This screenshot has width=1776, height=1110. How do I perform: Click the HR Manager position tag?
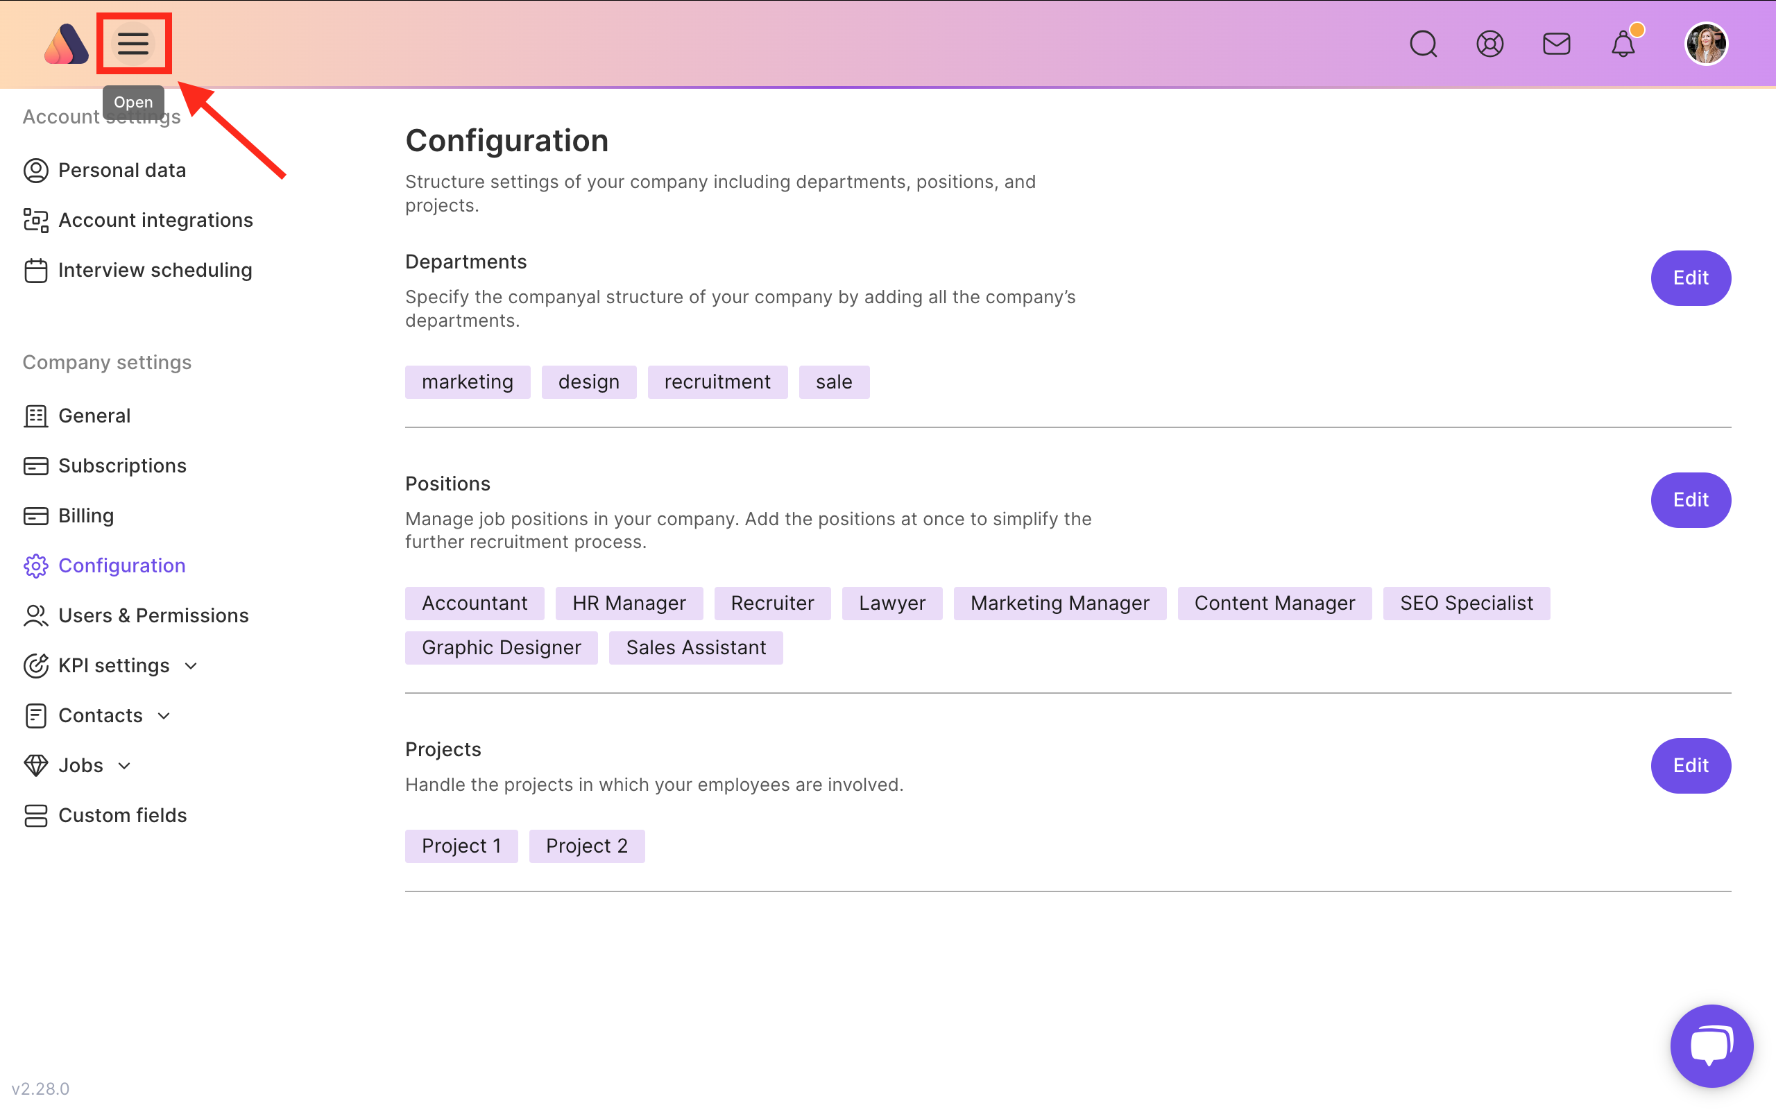[629, 603]
